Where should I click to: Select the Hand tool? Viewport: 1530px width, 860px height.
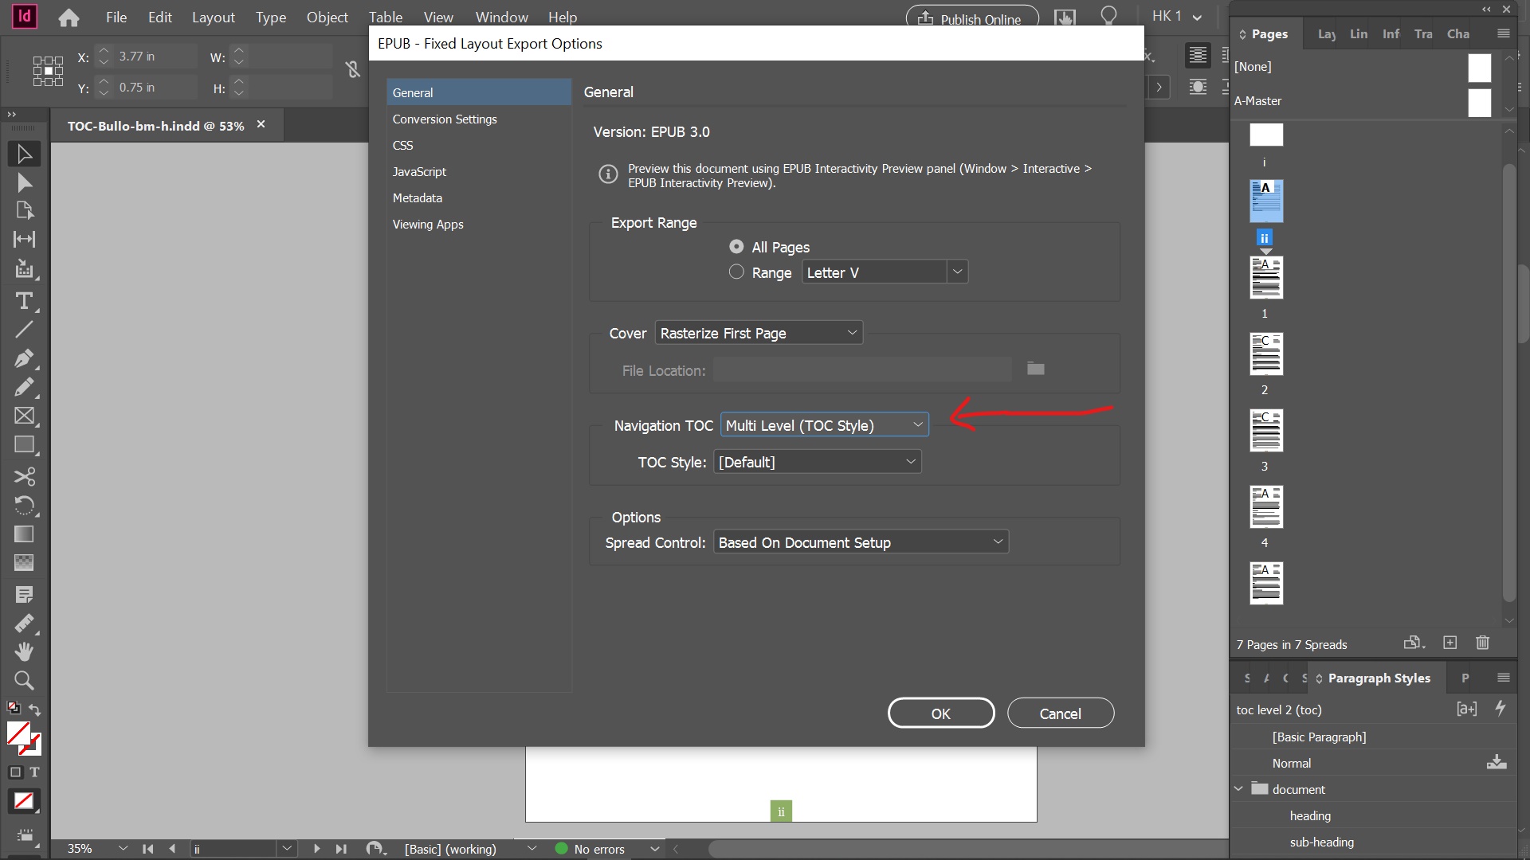[24, 651]
